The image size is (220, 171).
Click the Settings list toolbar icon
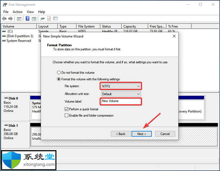coord(55,19)
